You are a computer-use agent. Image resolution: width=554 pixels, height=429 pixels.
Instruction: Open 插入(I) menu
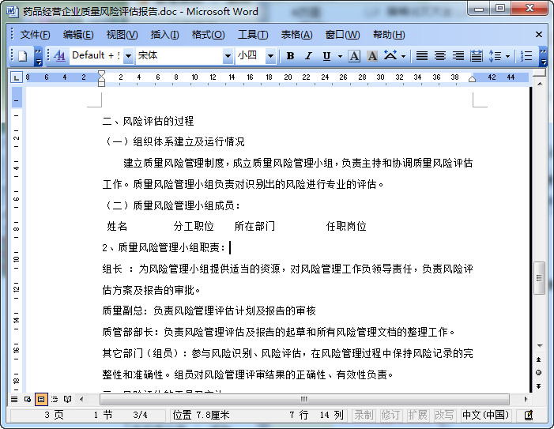pos(164,35)
